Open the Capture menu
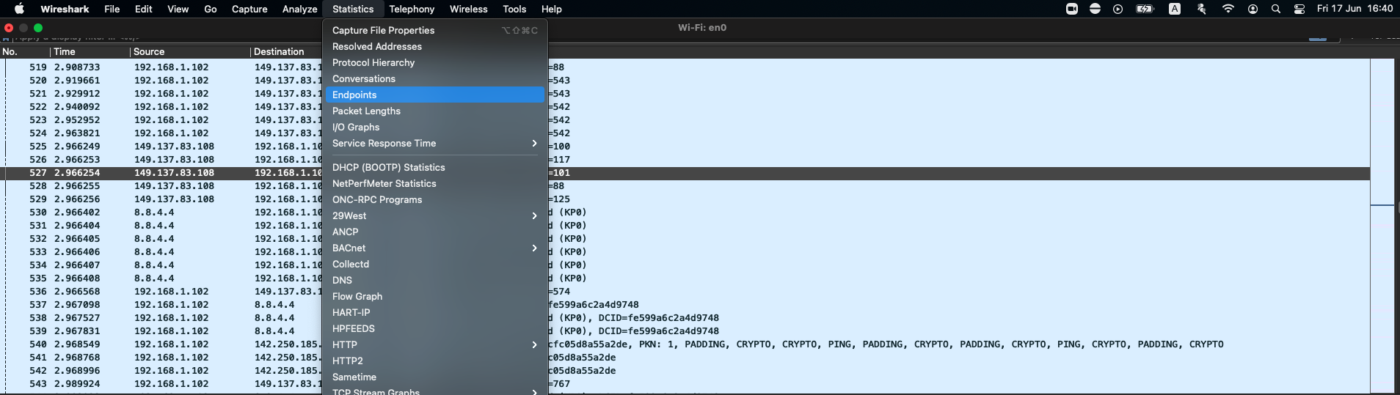The image size is (1400, 395). 249,9
